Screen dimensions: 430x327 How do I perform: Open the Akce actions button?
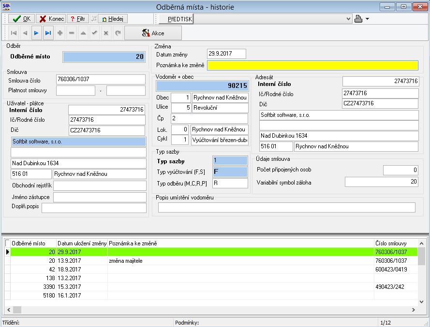click(x=153, y=33)
